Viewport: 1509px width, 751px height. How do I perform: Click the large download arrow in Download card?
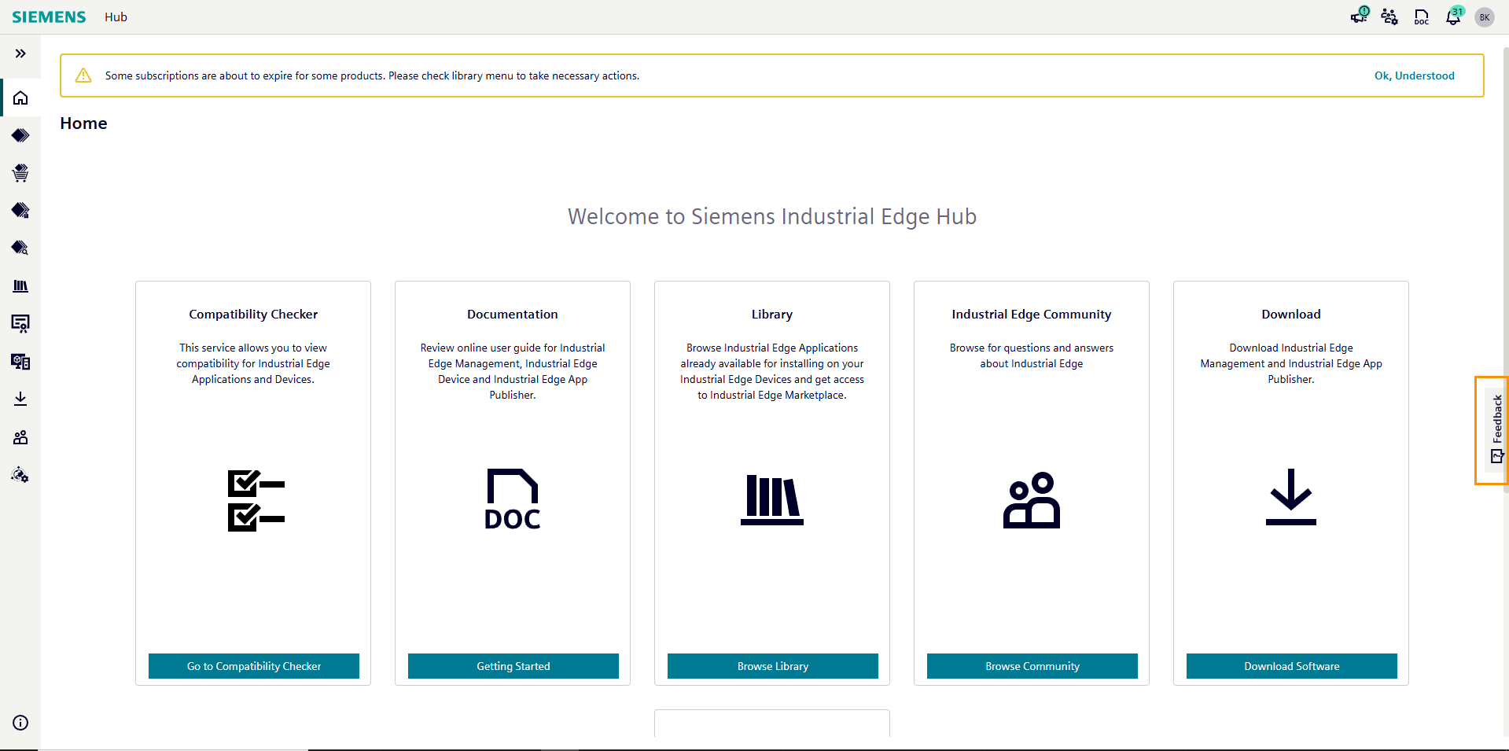(x=1291, y=497)
